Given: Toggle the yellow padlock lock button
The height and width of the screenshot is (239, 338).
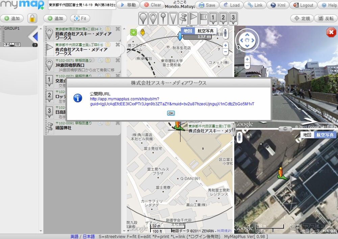Looking at the screenshot, I should coord(32,18).
